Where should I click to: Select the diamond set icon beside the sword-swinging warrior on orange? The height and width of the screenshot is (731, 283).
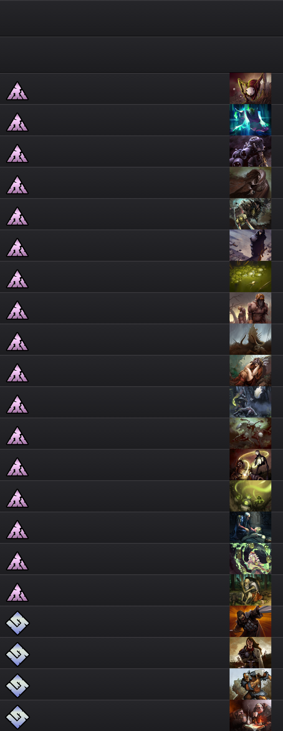click(x=17, y=623)
